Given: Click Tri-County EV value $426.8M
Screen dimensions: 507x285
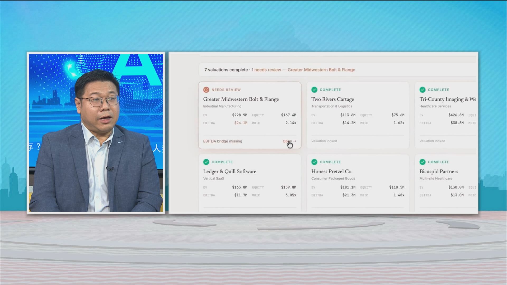Looking at the screenshot, I should pos(456,115).
